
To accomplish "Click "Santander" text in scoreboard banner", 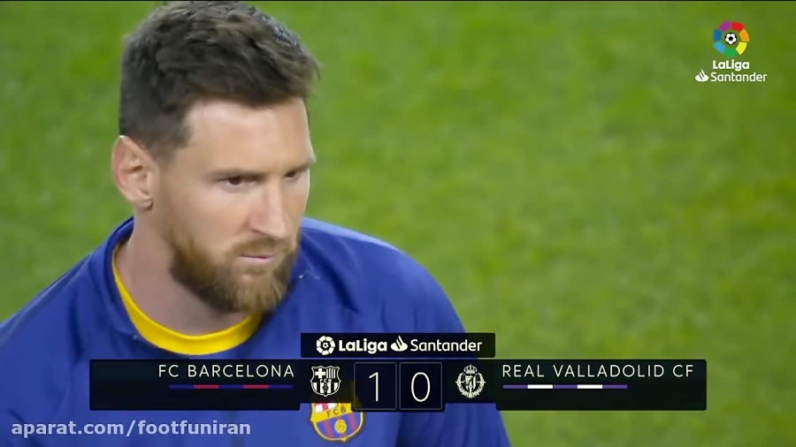I will click(446, 346).
